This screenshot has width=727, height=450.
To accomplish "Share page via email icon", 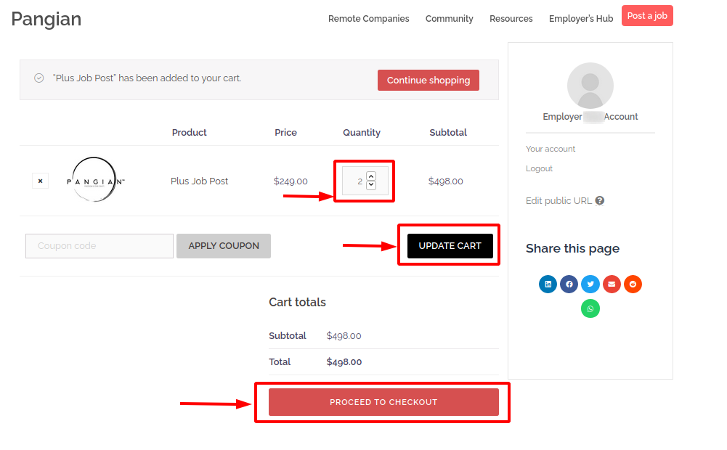I will pyautogui.click(x=612, y=284).
